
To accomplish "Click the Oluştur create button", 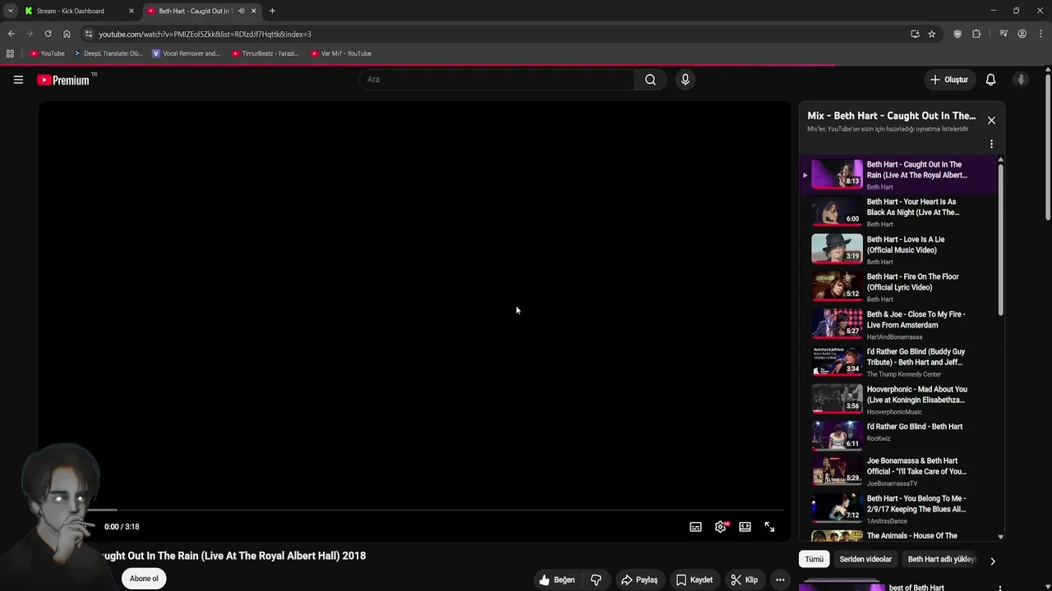I will click(x=949, y=80).
